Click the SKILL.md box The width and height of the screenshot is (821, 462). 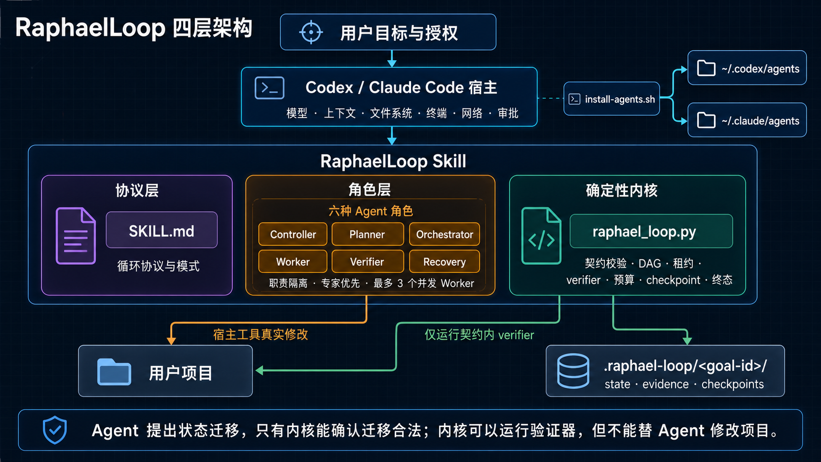point(162,230)
